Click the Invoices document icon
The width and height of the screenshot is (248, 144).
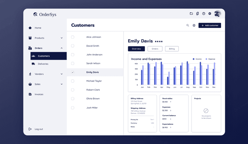tap(30, 94)
